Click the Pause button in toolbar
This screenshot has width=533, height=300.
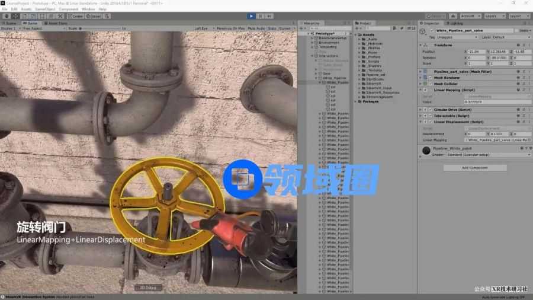(x=261, y=16)
